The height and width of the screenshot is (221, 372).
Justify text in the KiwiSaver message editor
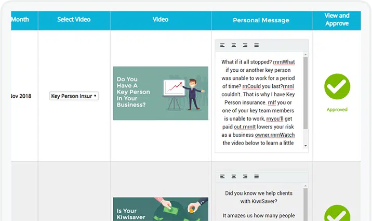point(258,176)
